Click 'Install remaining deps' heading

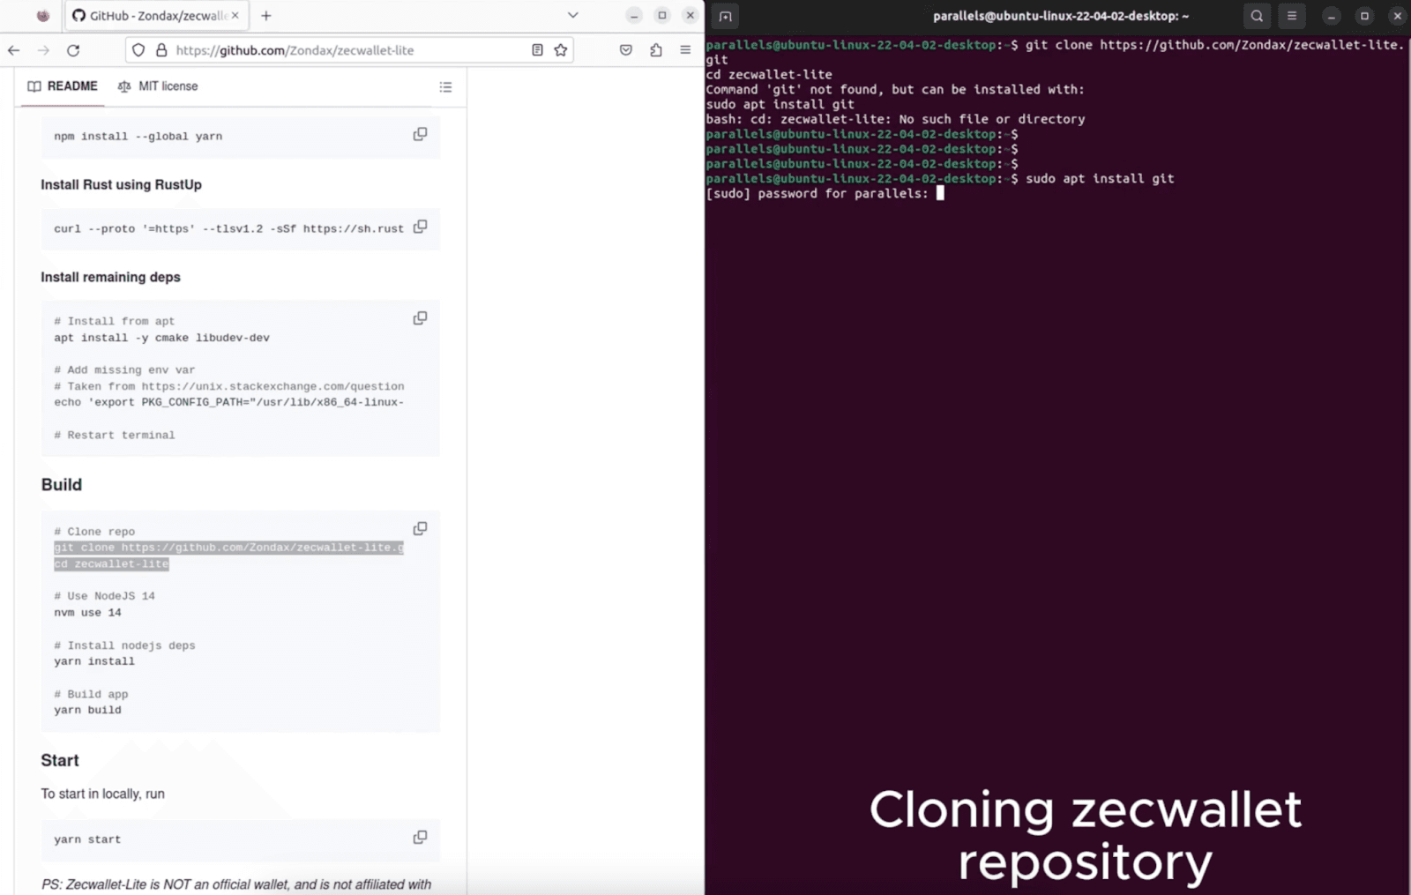click(x=110, y=277)
